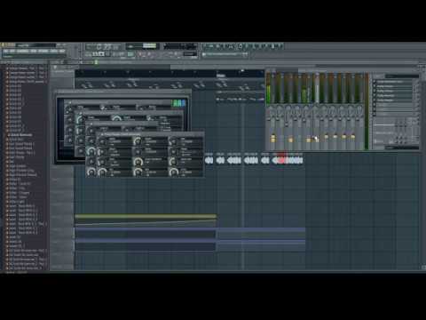This screenshot has height=320, width=426.
Task: Select the red highlighted audio clip in the playlist
Action: coord(281,160)
